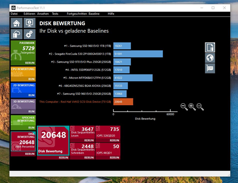Viewport: 238px width, 183px height.
Task: Open the Ansehen menu
Action: tap(43, 14)
